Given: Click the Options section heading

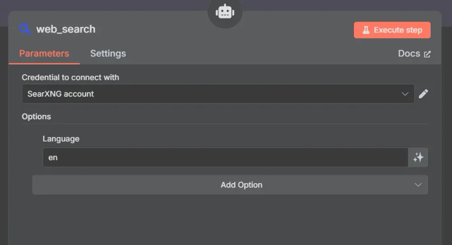Looking at the screenshot, I should 36,116.
